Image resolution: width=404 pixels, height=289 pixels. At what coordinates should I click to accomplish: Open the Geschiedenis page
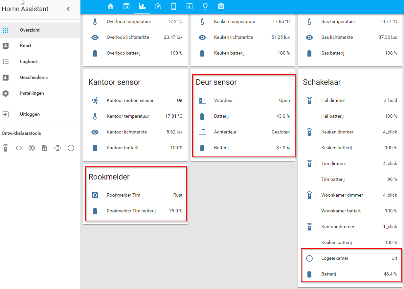click(x=34, y=77)
